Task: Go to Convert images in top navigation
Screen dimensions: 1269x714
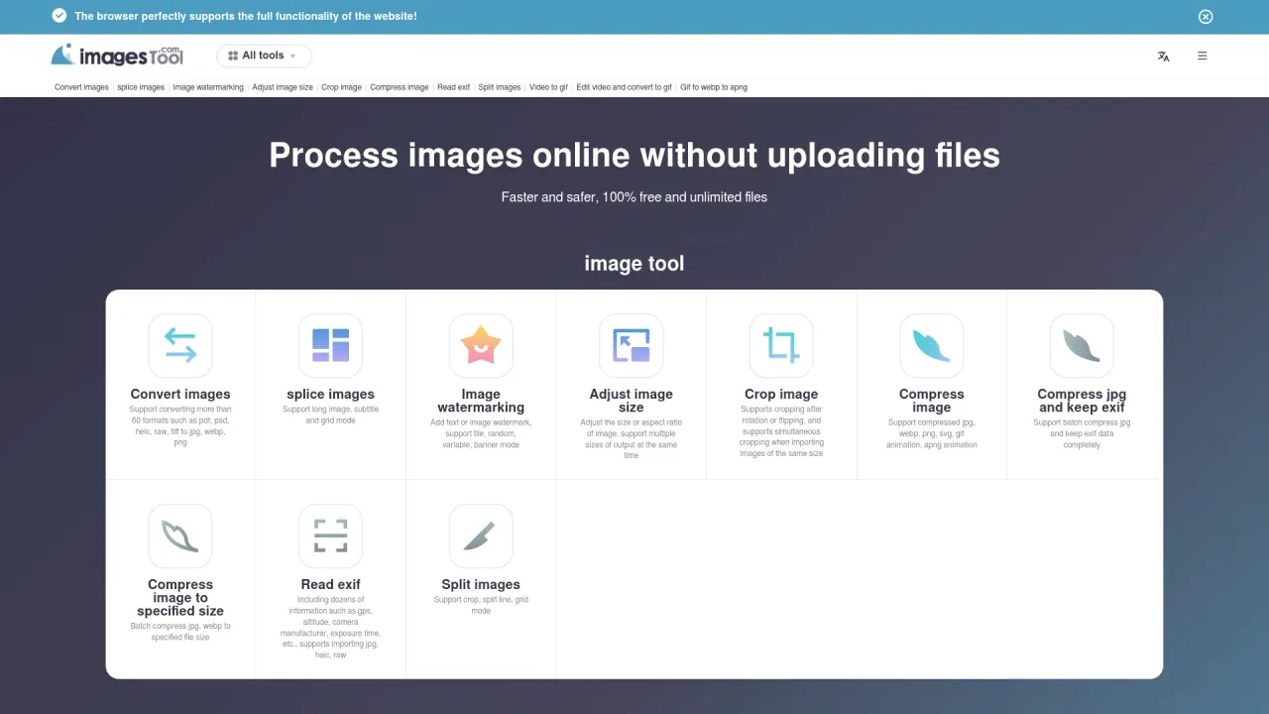Action: click(81, 87)
